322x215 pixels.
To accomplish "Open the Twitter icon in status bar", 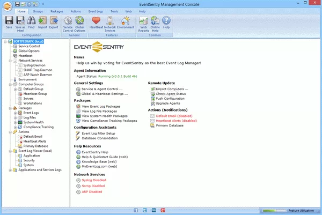I will [145, 210].
